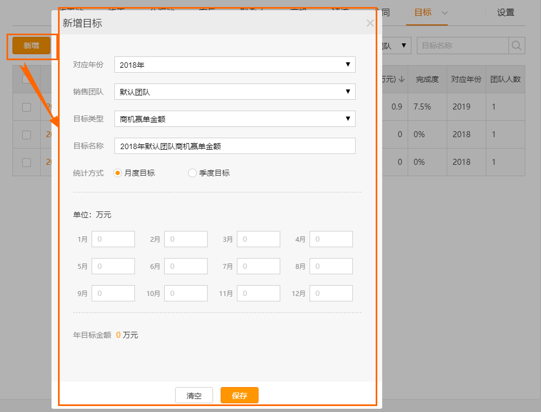Image resolution: width=541 pixels, height=412 pixels.
Task: Click the 目标名称 search box
Action: [x=463, y=46]
